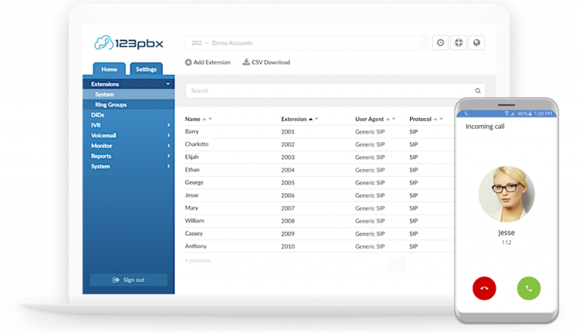
Task: Collapse the Extensions sidebar section
Action: 168,84
